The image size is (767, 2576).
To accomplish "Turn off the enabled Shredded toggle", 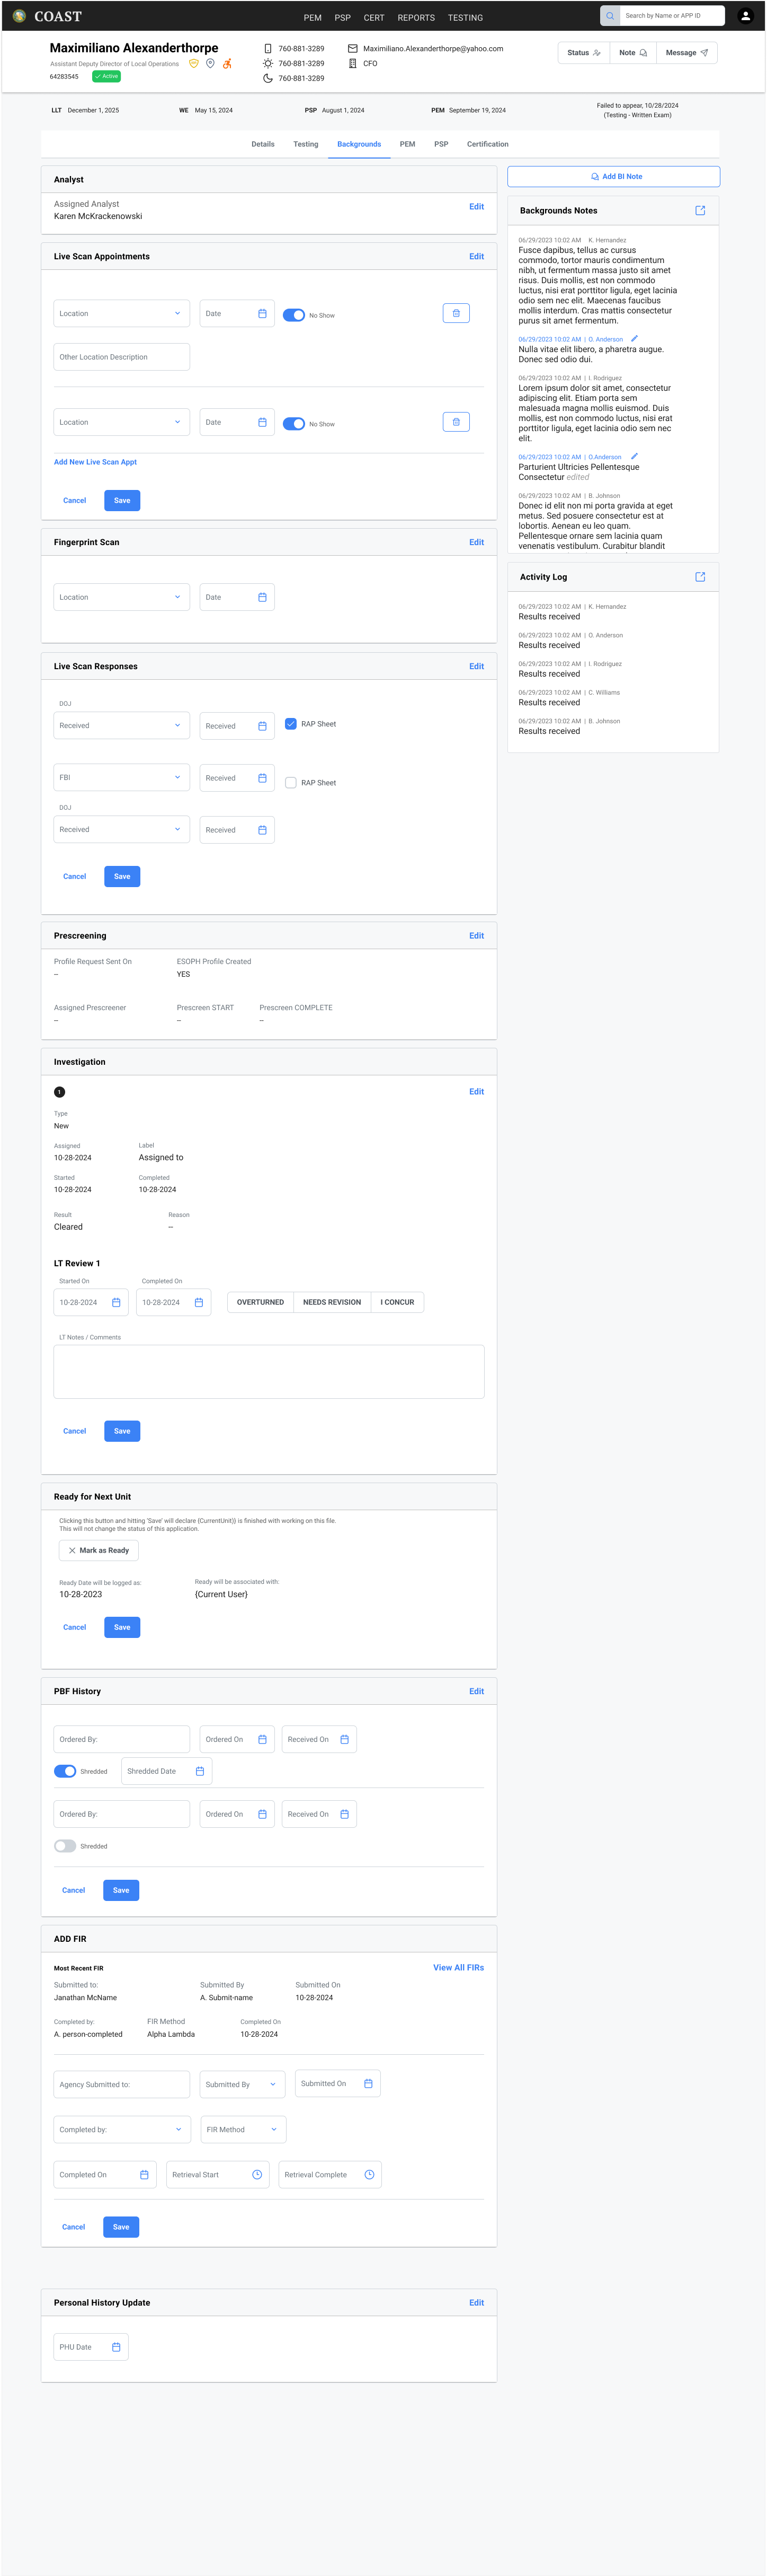I will click(65, 1771).
